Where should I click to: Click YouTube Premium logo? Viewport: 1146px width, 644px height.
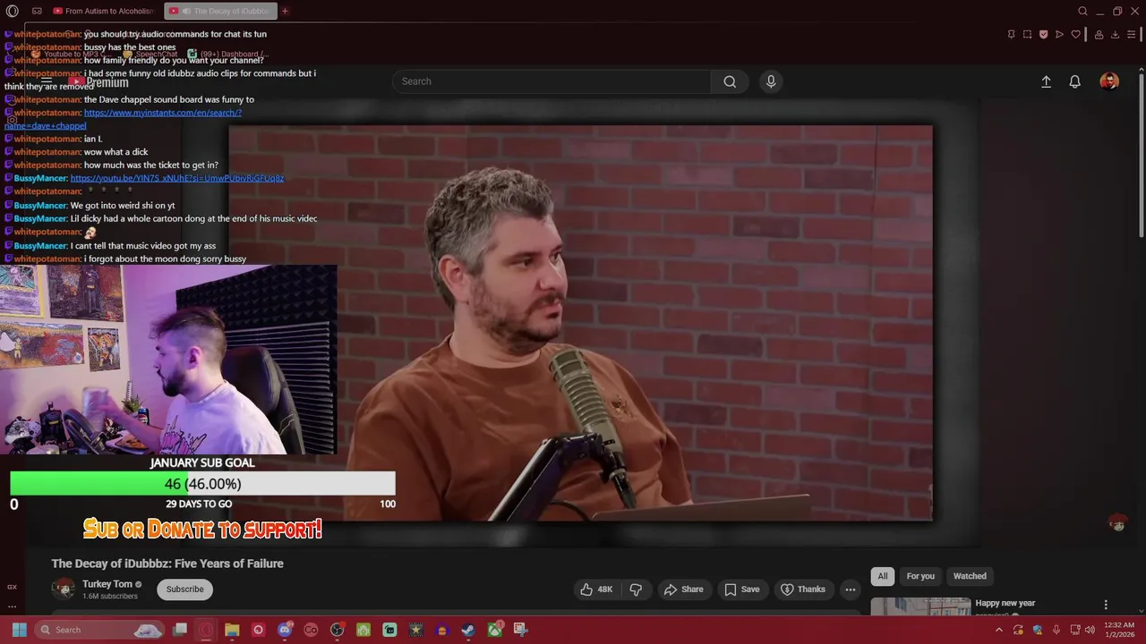coord(99,82)
